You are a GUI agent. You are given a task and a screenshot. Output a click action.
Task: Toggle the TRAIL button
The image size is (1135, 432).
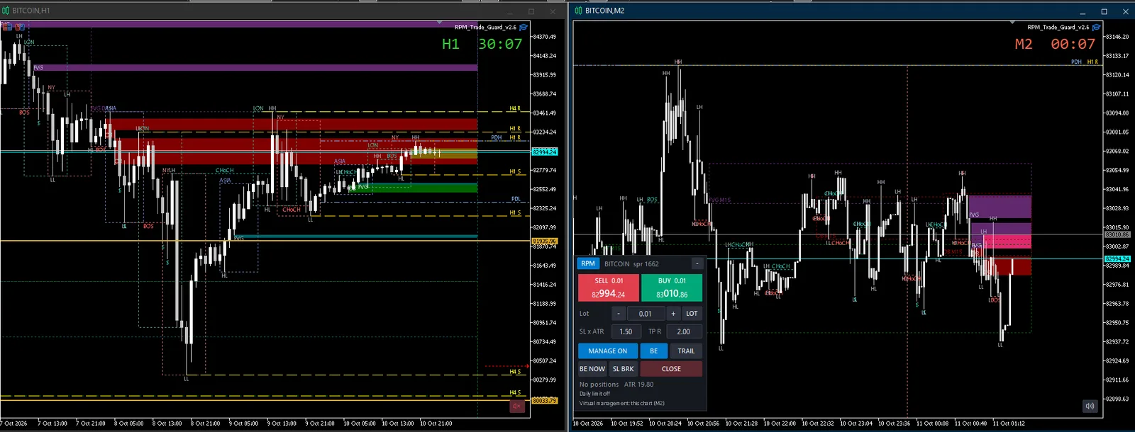pos(686,351)
